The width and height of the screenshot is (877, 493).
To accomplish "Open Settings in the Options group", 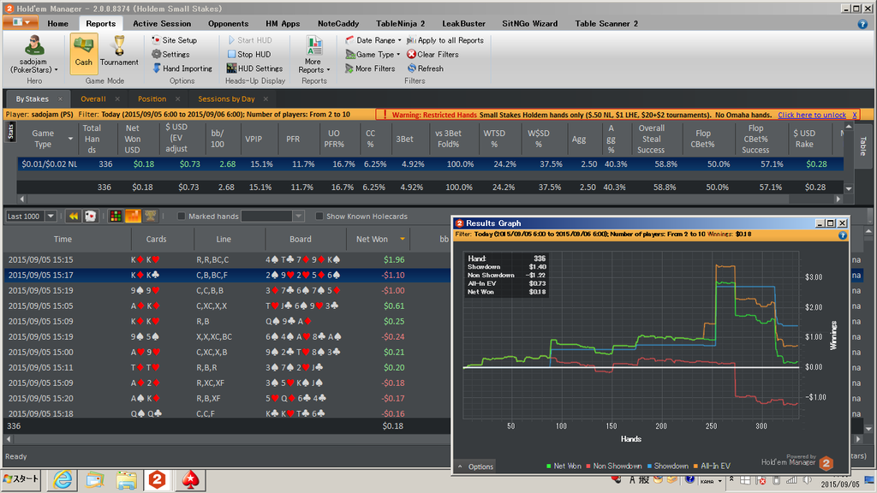I will pos(171,54).
